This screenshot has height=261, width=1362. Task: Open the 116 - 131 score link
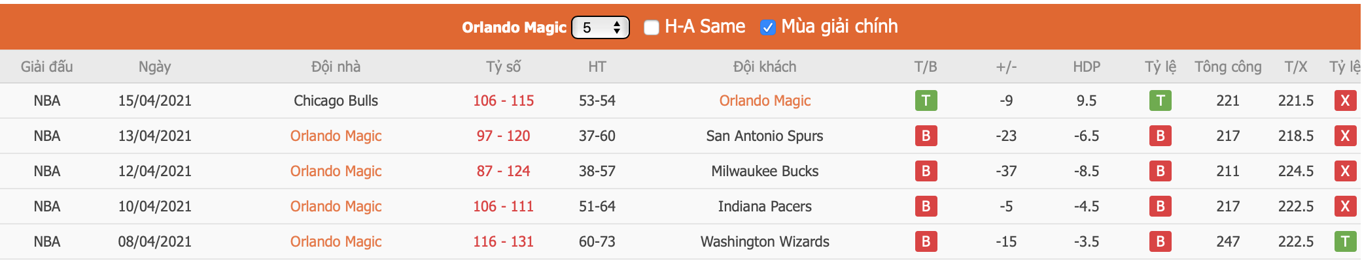[503, 241]
